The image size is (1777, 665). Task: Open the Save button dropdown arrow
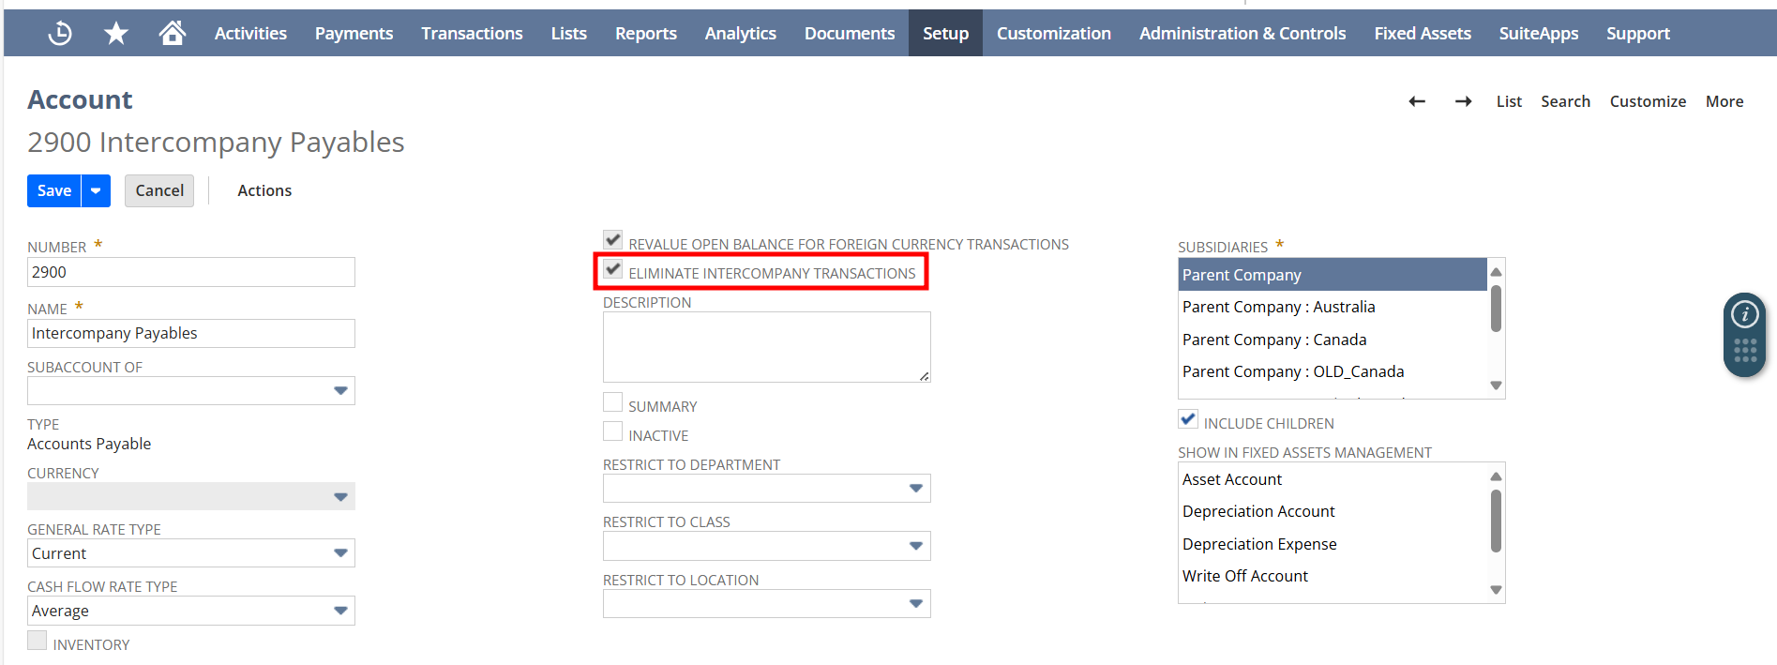pyautogui.click(x=96, y=190)
